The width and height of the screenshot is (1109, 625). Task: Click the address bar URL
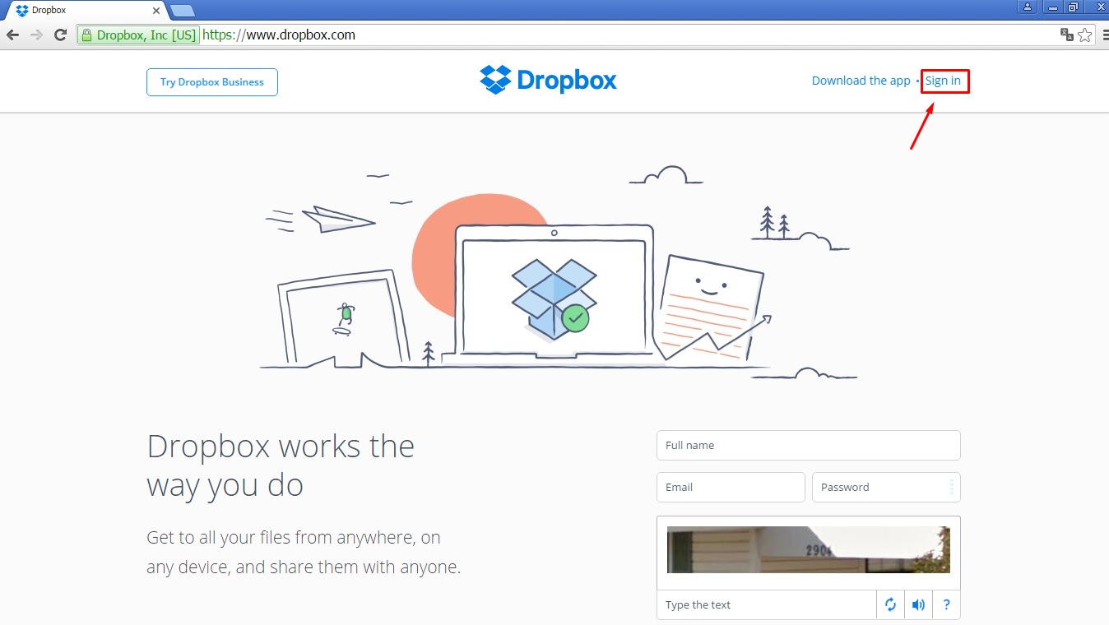coord(278,35)
